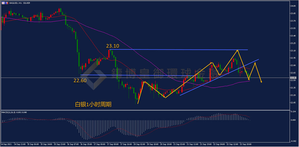Click the diamond watermark logo on chart
This screenshot has width=299, height=147.
click(x=95, y=76)
